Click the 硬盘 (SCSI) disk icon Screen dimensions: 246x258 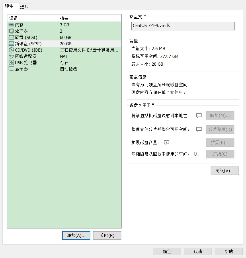11,38
